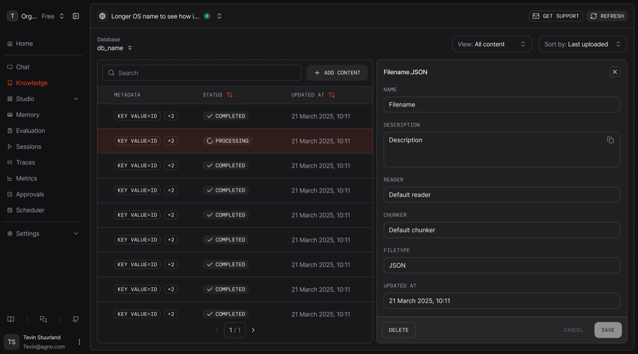
Task: Copy description using the copy icon
Action: pyautogui.click(x=610, y=140)
